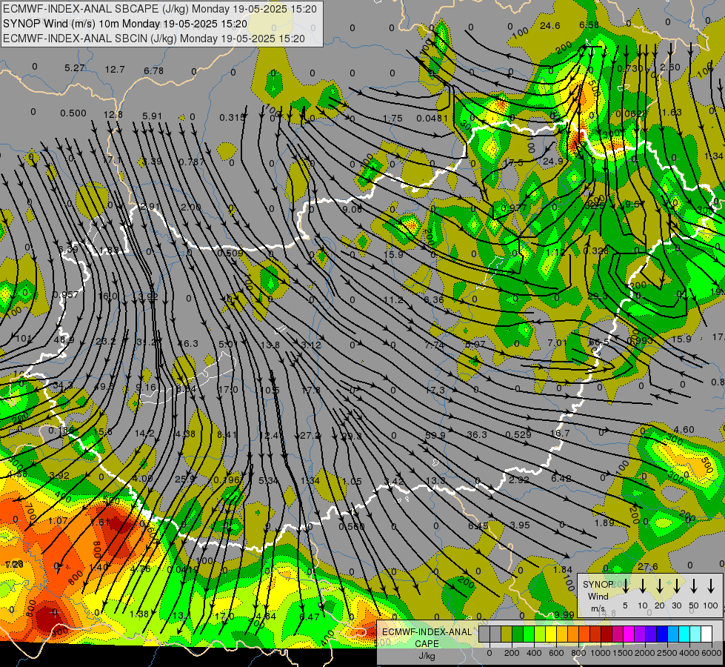Pick the magenta swatch in the CAPE legend

tap(629, 634)
